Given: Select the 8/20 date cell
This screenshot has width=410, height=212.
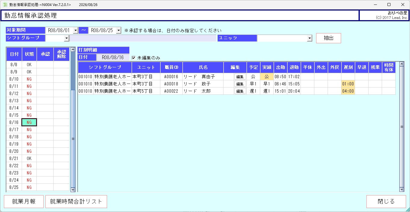Looking at the screenshot, I should pyautogui.click(x=14, y=151).
